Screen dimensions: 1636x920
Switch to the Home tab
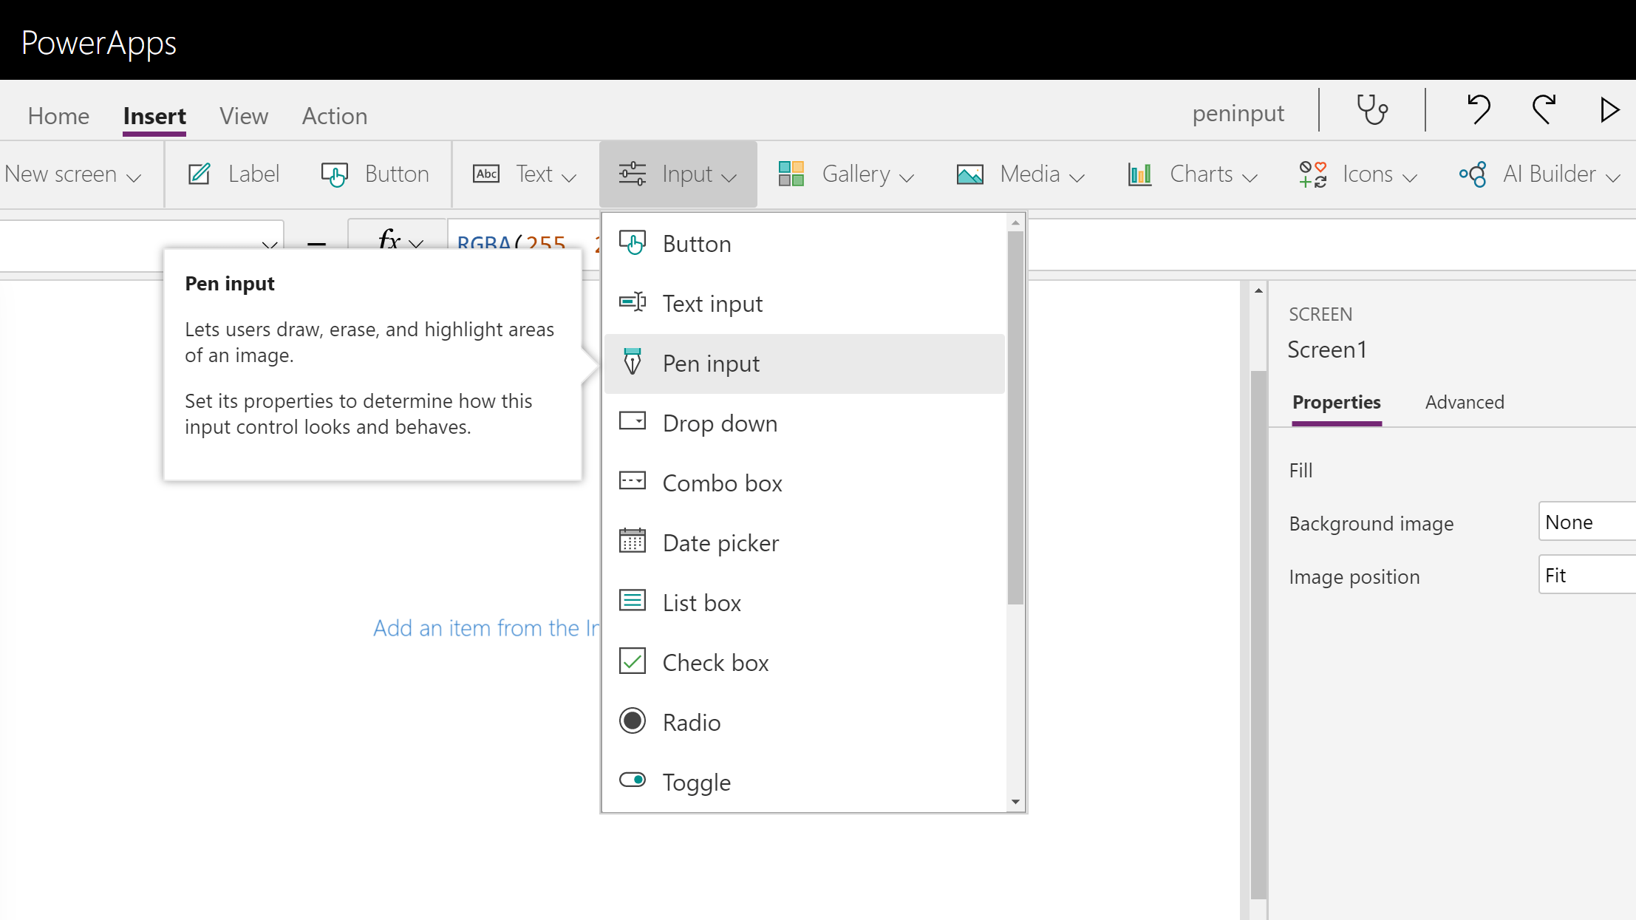point(58,116)
